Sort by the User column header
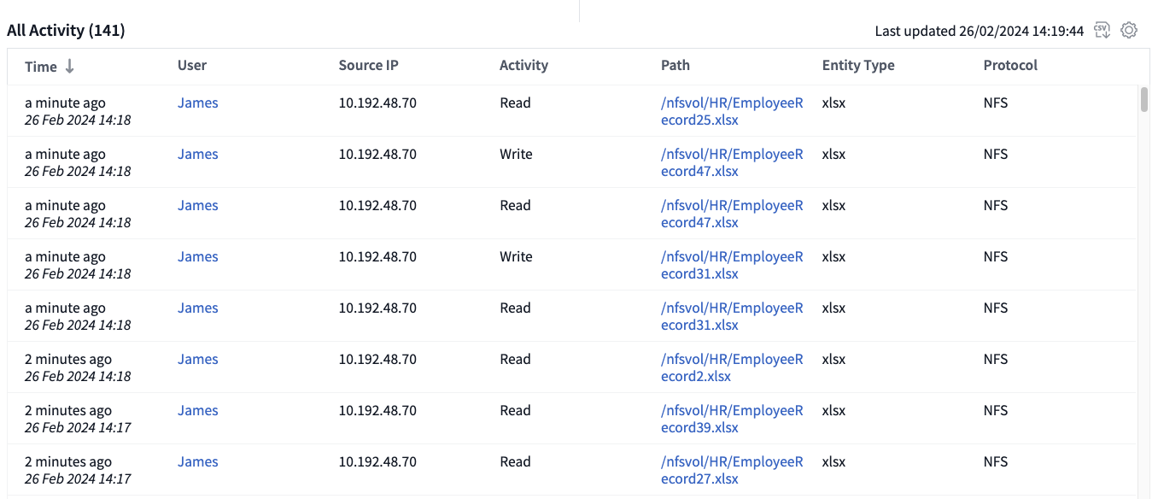 (x=192, y=65)
